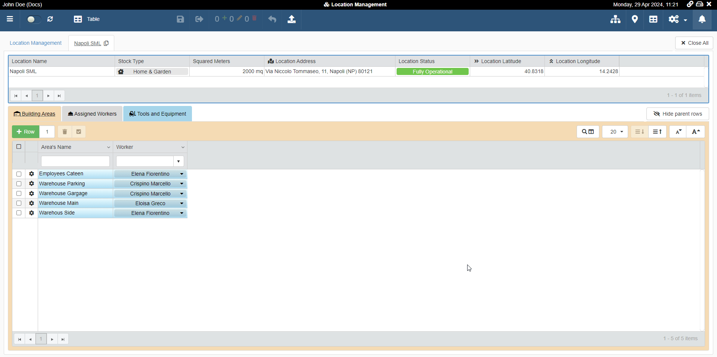Open the notifications bell
The height and width of the screenshot is (357, 717).
(x=702, y=19)
